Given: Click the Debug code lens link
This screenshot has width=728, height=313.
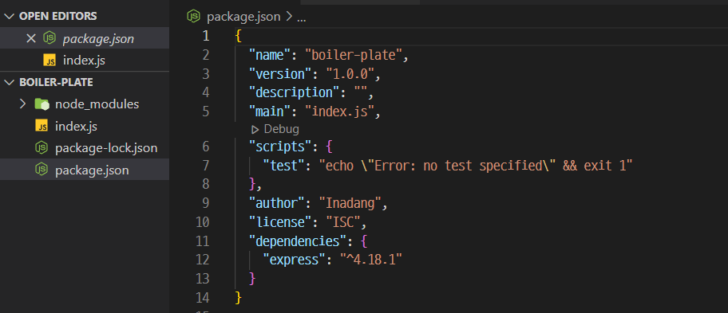Looking at the screenshot, I should click(x=281, y=129).
